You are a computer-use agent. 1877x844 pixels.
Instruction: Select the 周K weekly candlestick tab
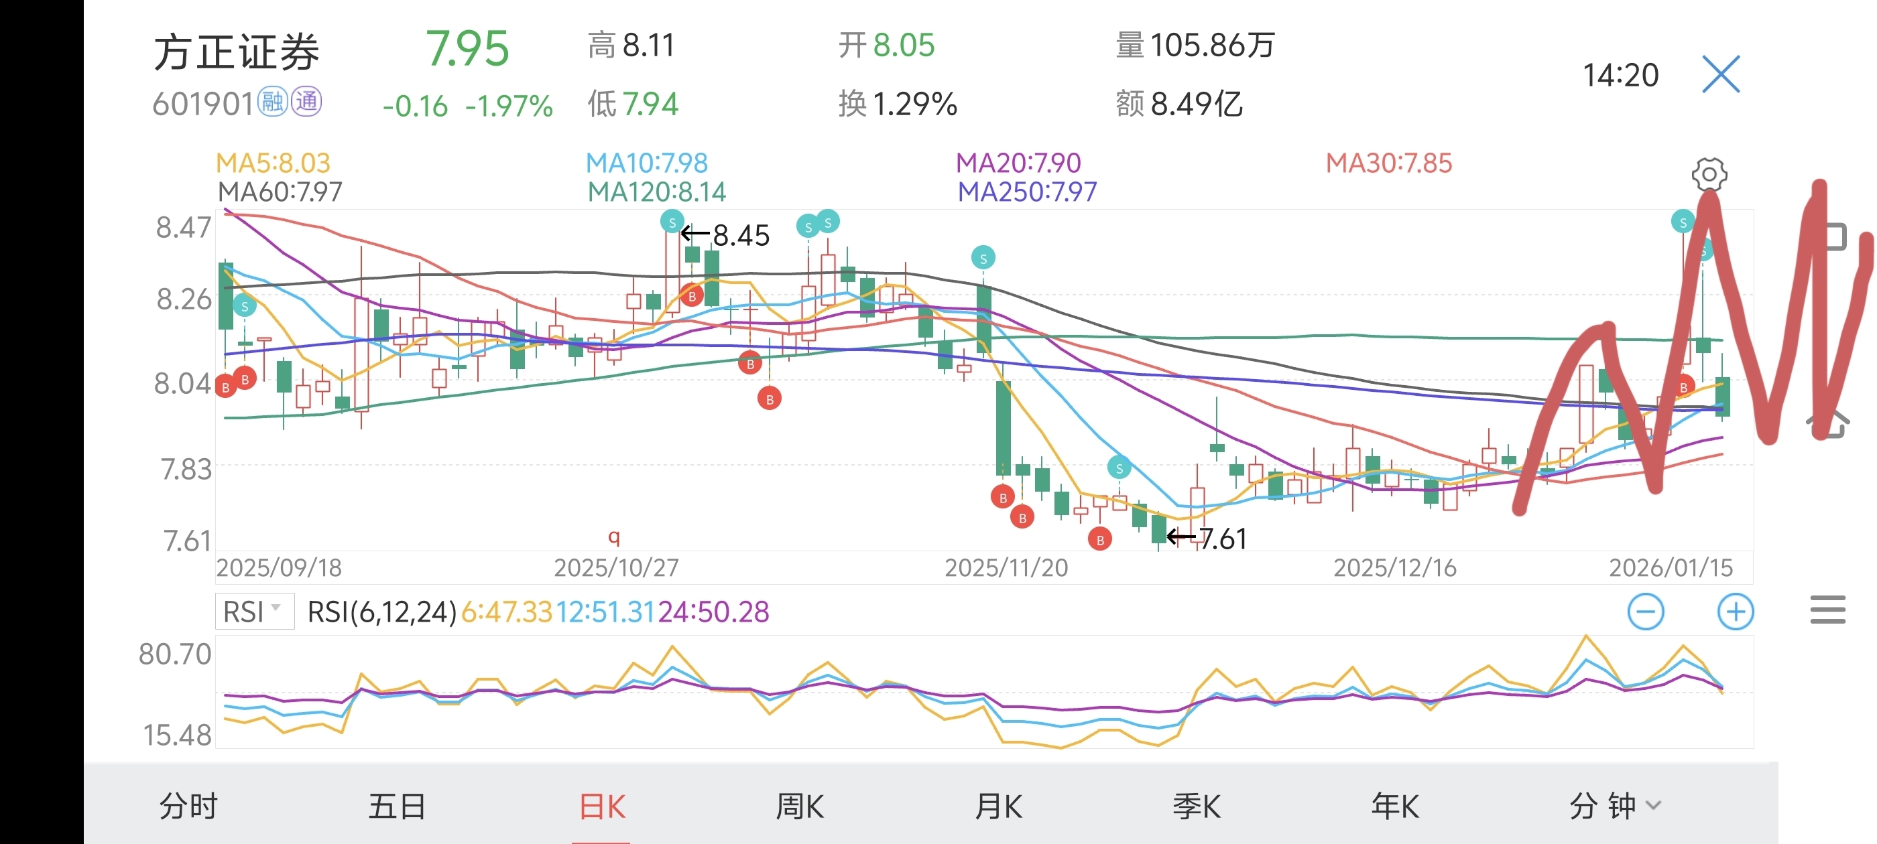(799, 806)
